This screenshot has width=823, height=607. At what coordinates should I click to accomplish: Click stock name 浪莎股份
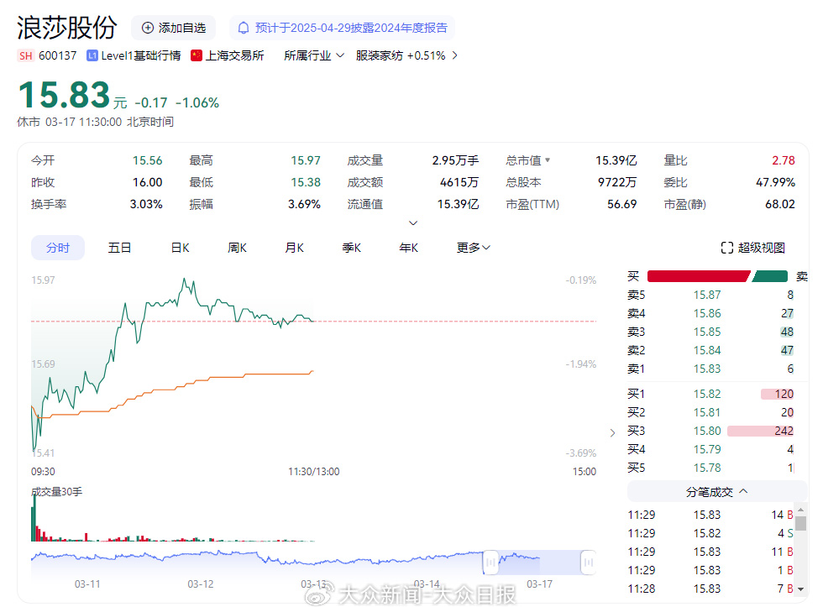pos(66,27)
